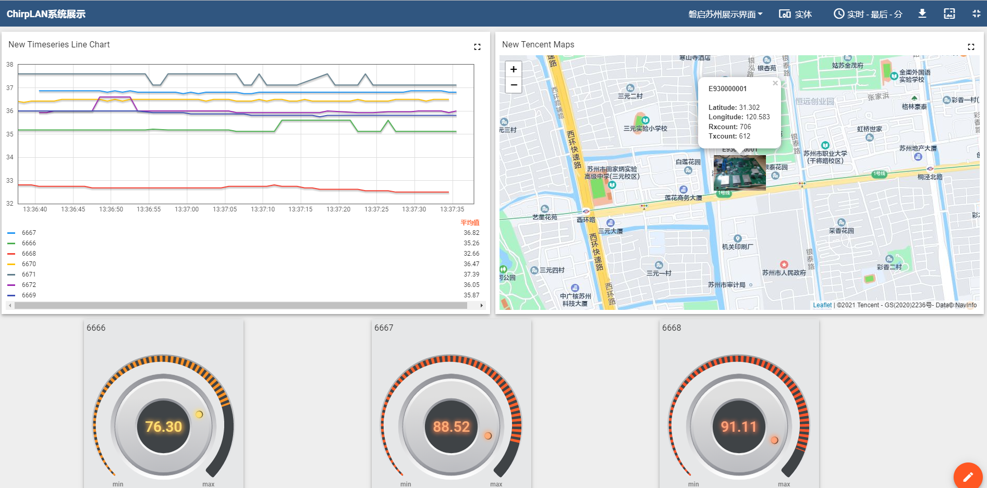Click the 三元二村 building marker on map
Viewport: 987px width, 488px height.
[x=630, y=88]
